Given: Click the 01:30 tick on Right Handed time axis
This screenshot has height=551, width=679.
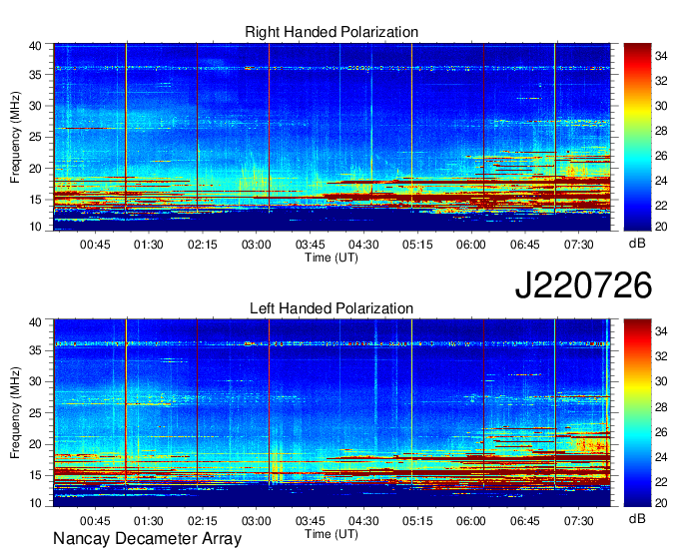Looking at the screenshot, I should [x=149, y=245].
